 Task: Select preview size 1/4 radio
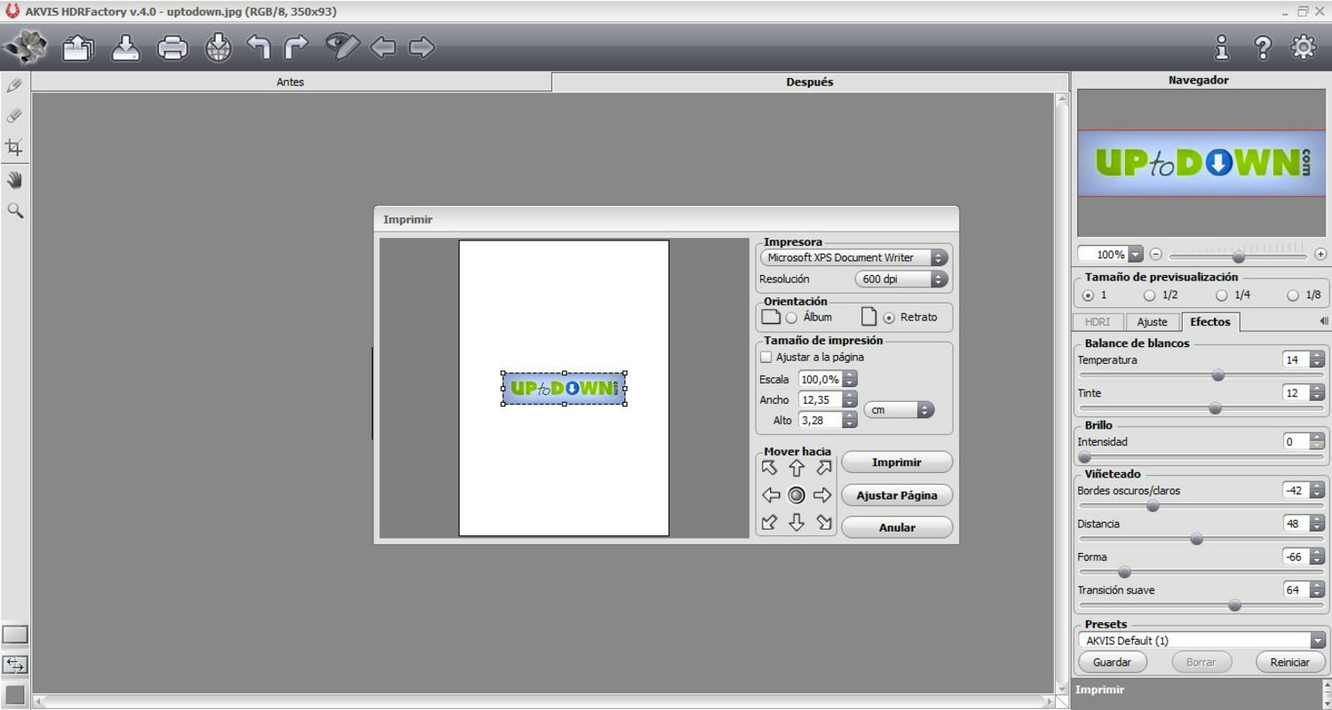tap(1221, 296)
